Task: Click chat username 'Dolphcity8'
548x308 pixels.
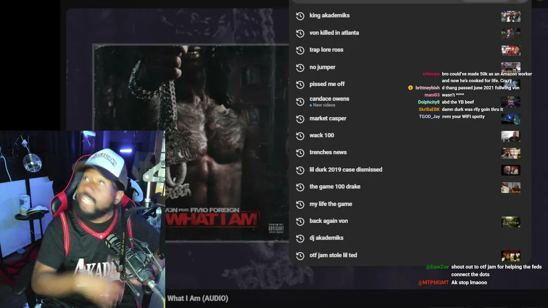Action: point(429,102)
